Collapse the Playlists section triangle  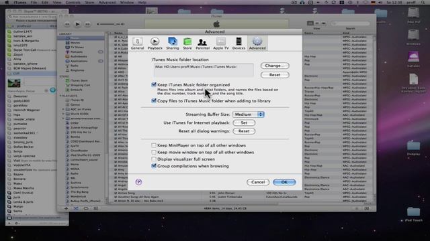point(60,96)
